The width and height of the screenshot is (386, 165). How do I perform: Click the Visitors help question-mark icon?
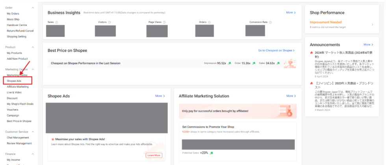click(109, 22)
